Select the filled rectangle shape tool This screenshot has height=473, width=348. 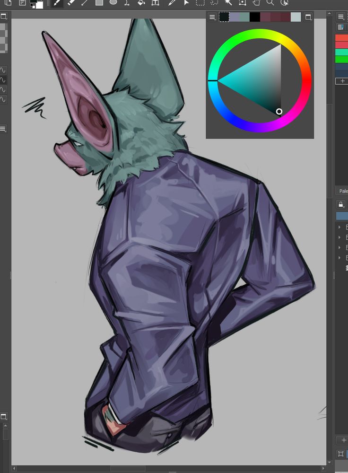[x=99, y=3]
